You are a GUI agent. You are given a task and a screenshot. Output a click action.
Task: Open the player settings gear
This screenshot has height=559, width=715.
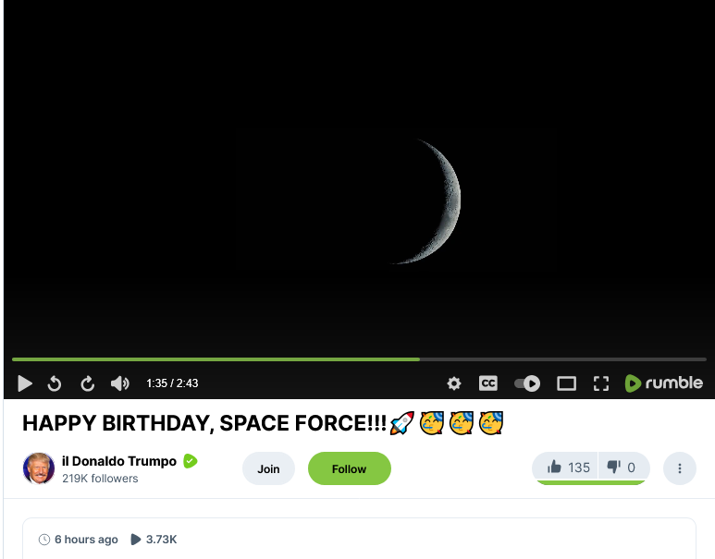pyautogui.click(x=453, y=383)
